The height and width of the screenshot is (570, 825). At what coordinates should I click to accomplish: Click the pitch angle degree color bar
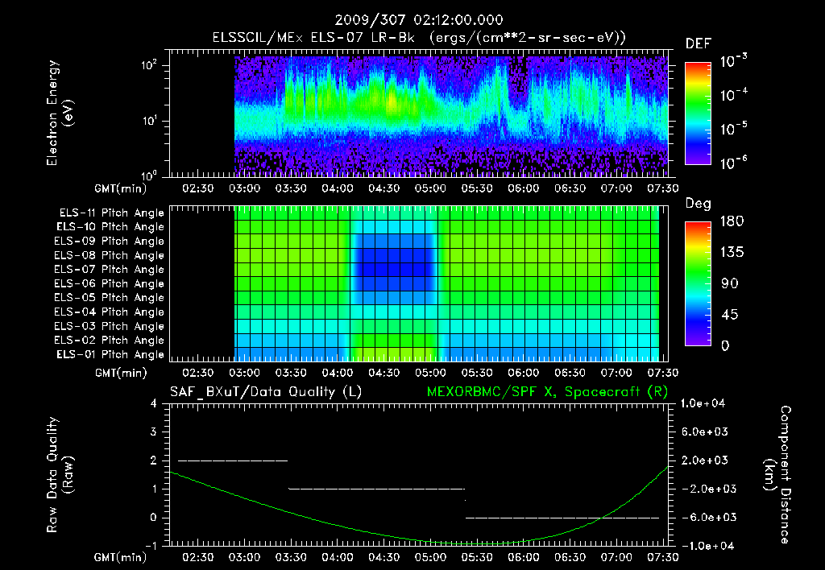[698, 283]
